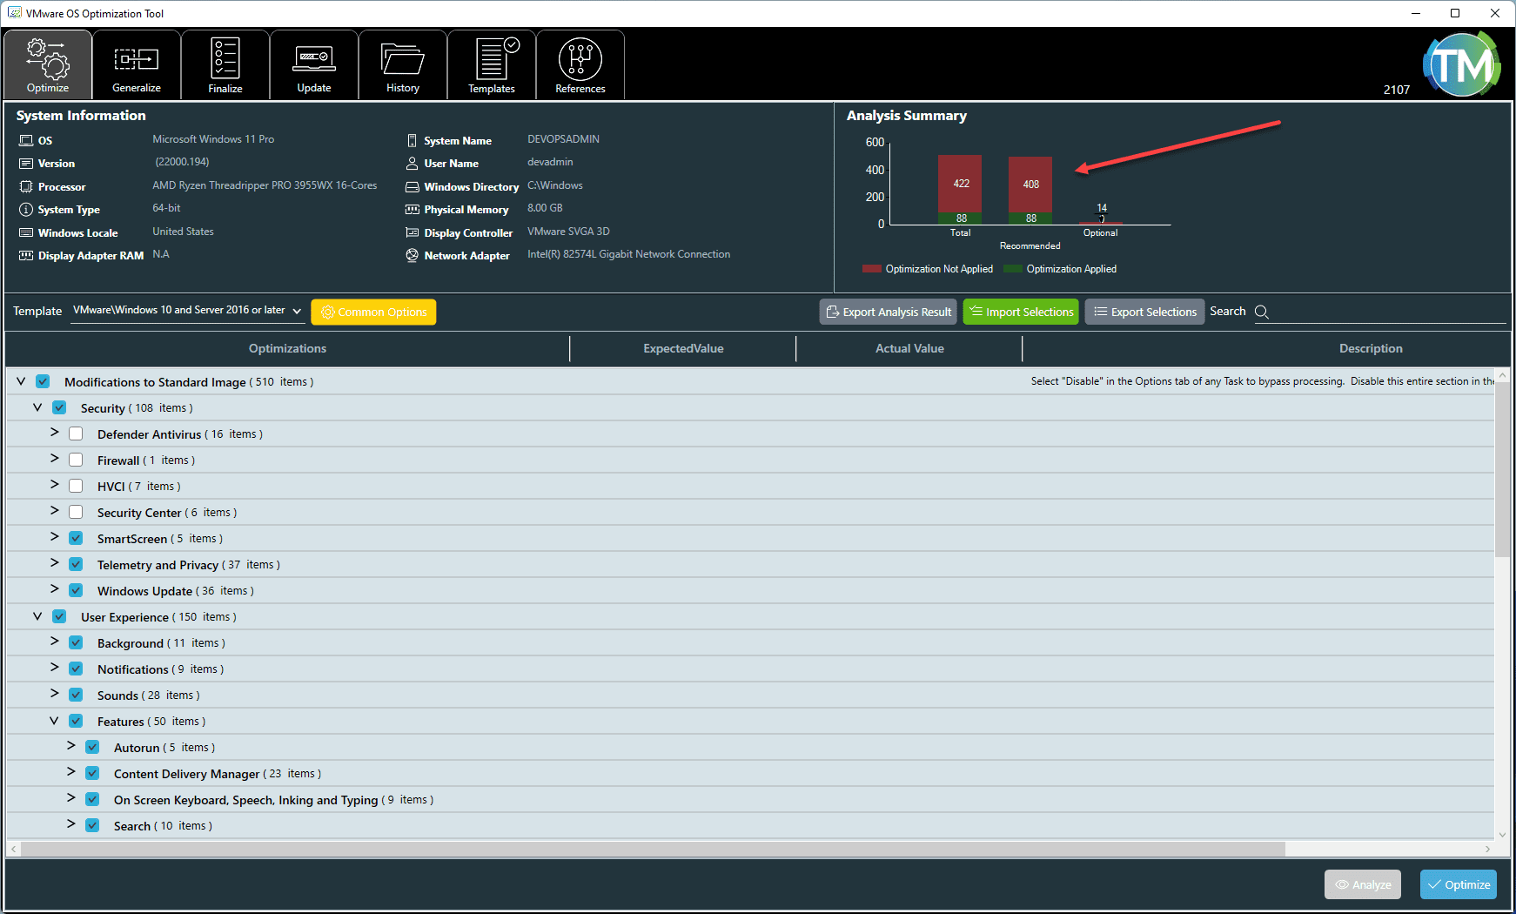Select the Templates icon
The width and height of the screenshot is (1516, 914).
pos(491,59)
